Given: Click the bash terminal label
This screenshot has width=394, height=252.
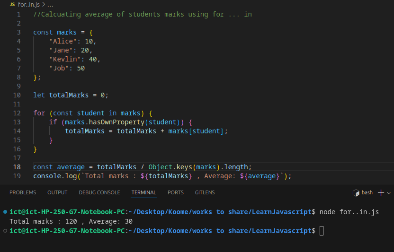Looking at the screenshot, I should 367,192.
